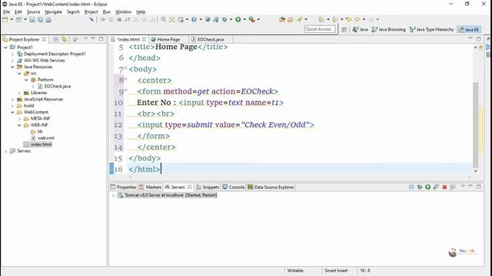Maximize the editor area icon
492x276 pixels.
478,39
